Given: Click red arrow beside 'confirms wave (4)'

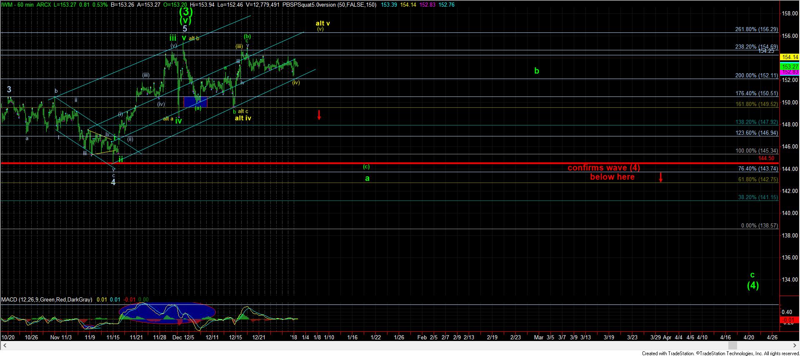Looking at the screenshot, I should point(661,177).
